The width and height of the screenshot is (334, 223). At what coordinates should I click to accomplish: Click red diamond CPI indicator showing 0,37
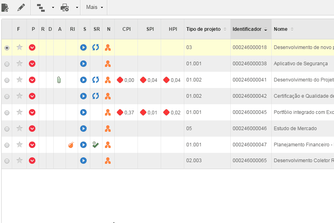tap(120, 112)
